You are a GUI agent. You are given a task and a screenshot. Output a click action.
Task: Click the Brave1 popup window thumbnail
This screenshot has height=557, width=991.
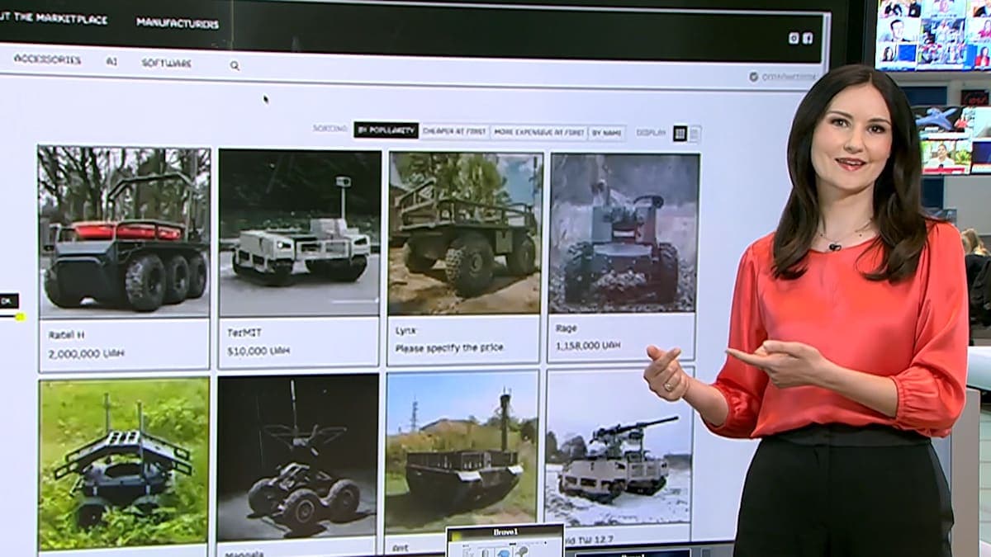(x=505, y=540)
